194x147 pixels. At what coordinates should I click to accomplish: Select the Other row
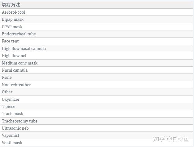[x=97, y=92]
